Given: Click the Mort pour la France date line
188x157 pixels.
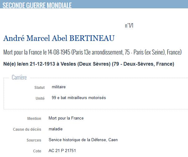Looking at the screenshot, I should (x=92, y=52).
